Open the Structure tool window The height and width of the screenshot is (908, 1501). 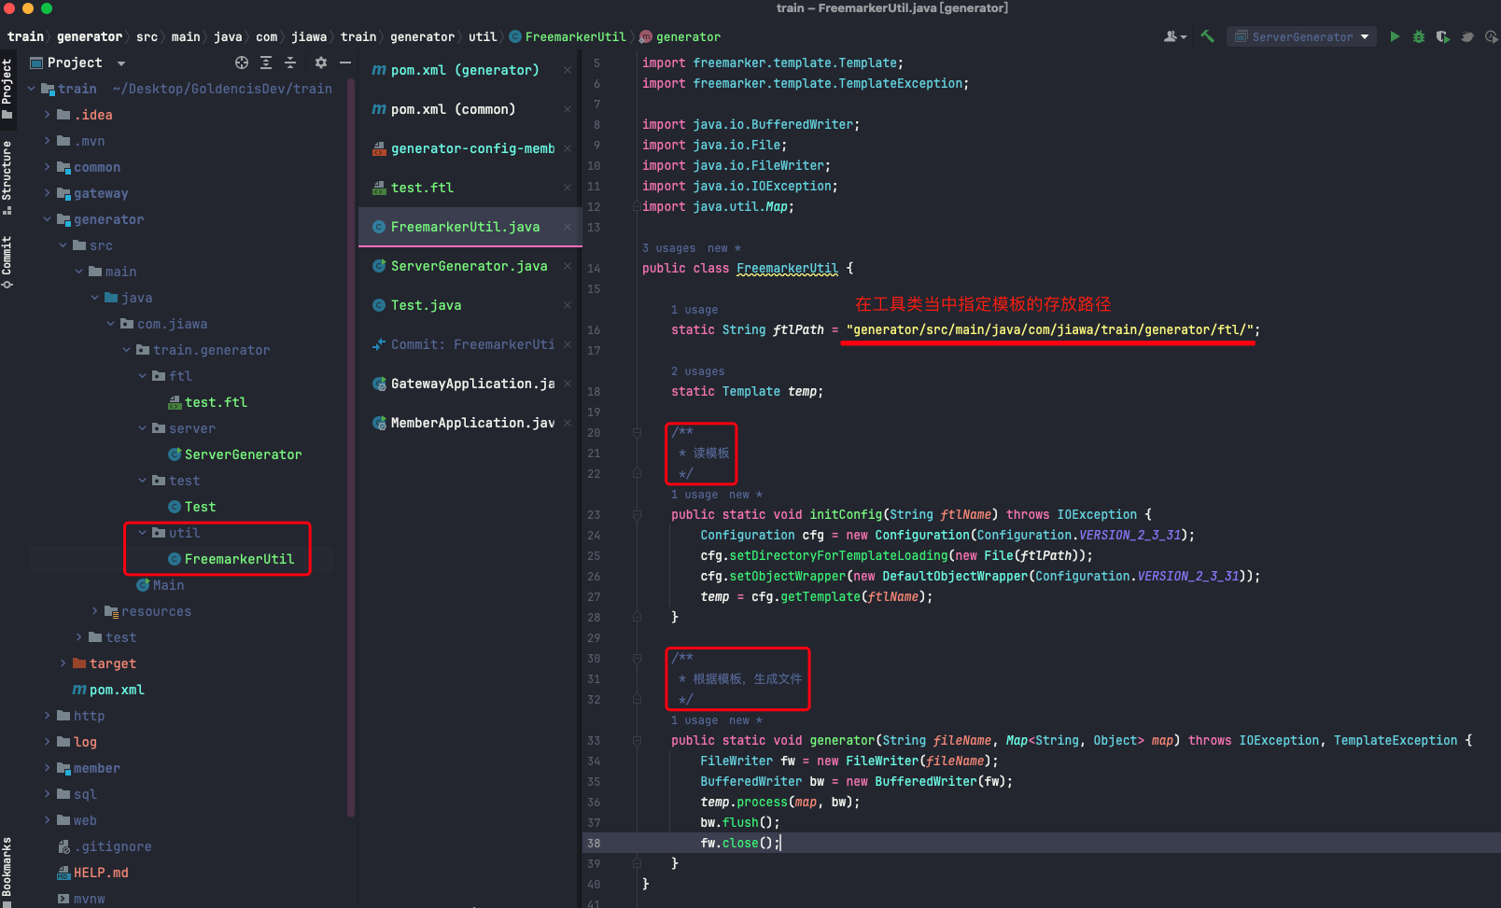coord(7,177)
